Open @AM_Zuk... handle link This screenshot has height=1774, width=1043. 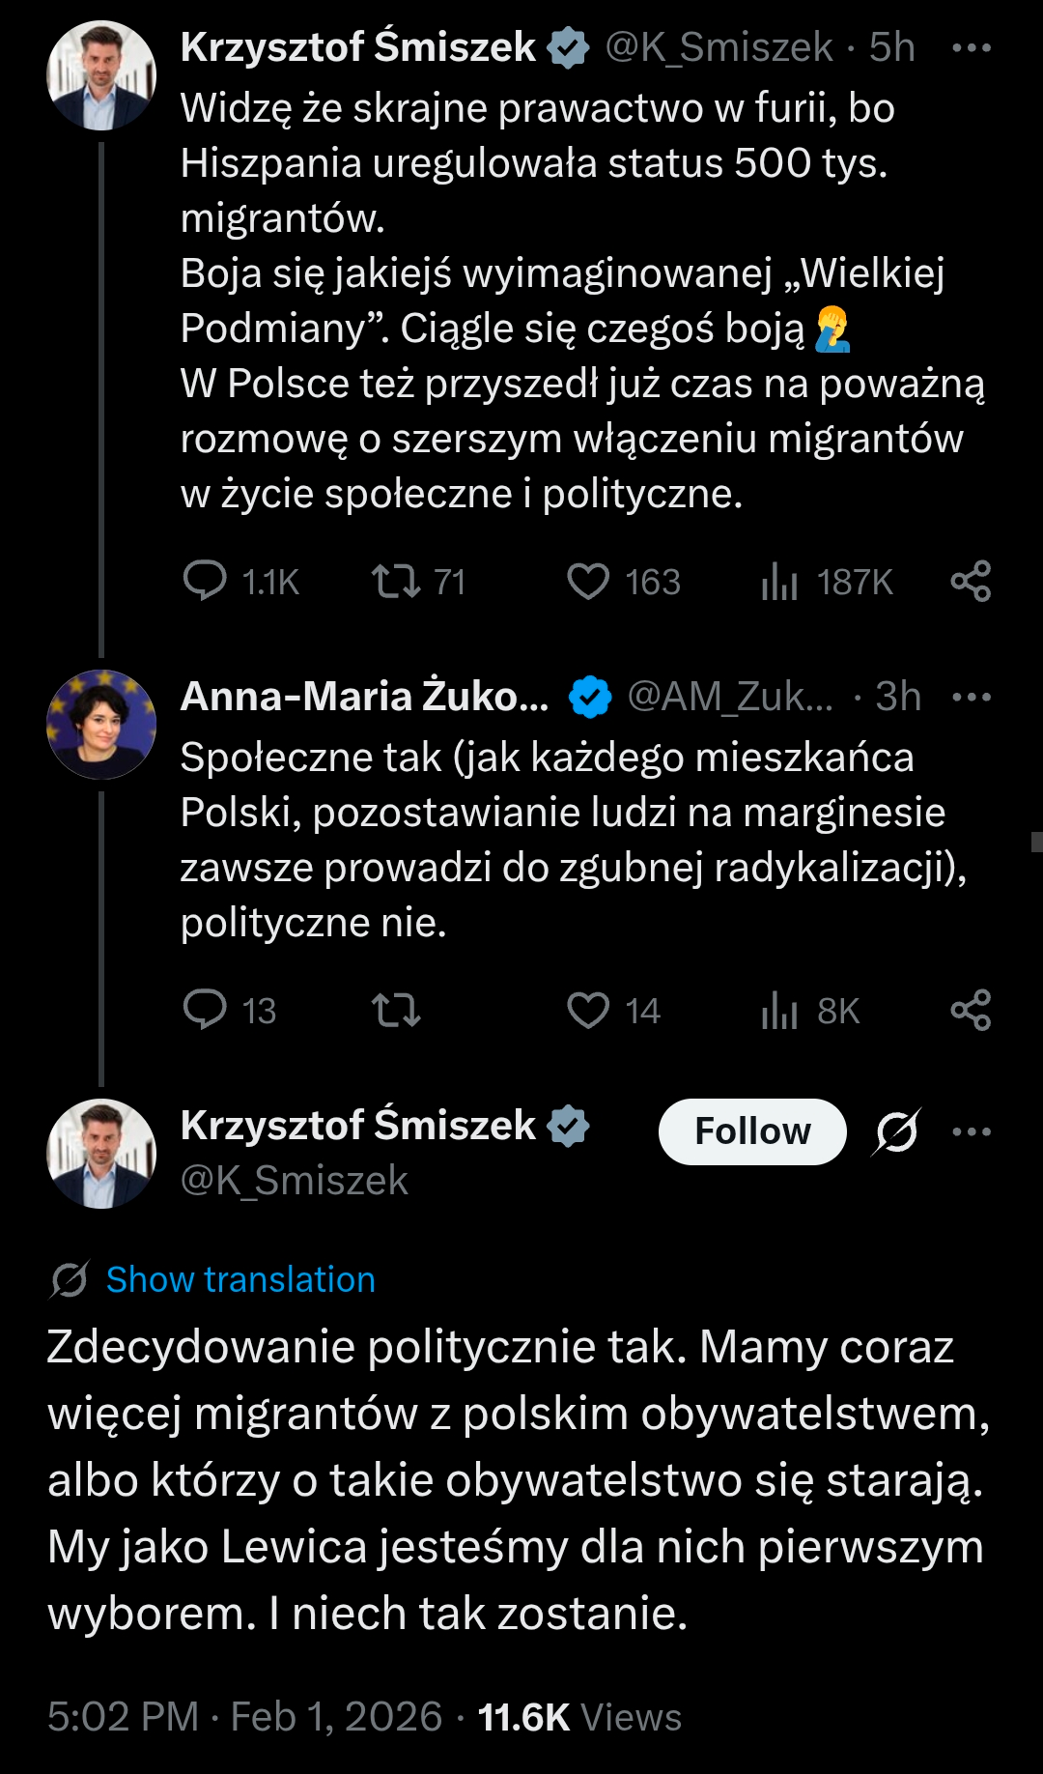pyautogui.click(x=730, y=697)
